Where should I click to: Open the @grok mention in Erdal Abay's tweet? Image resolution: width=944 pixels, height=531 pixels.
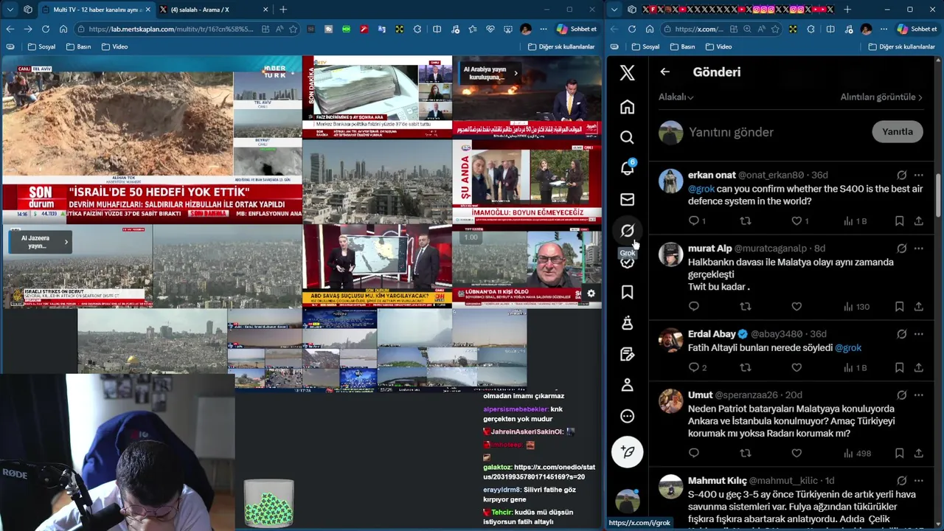[848, 347]
